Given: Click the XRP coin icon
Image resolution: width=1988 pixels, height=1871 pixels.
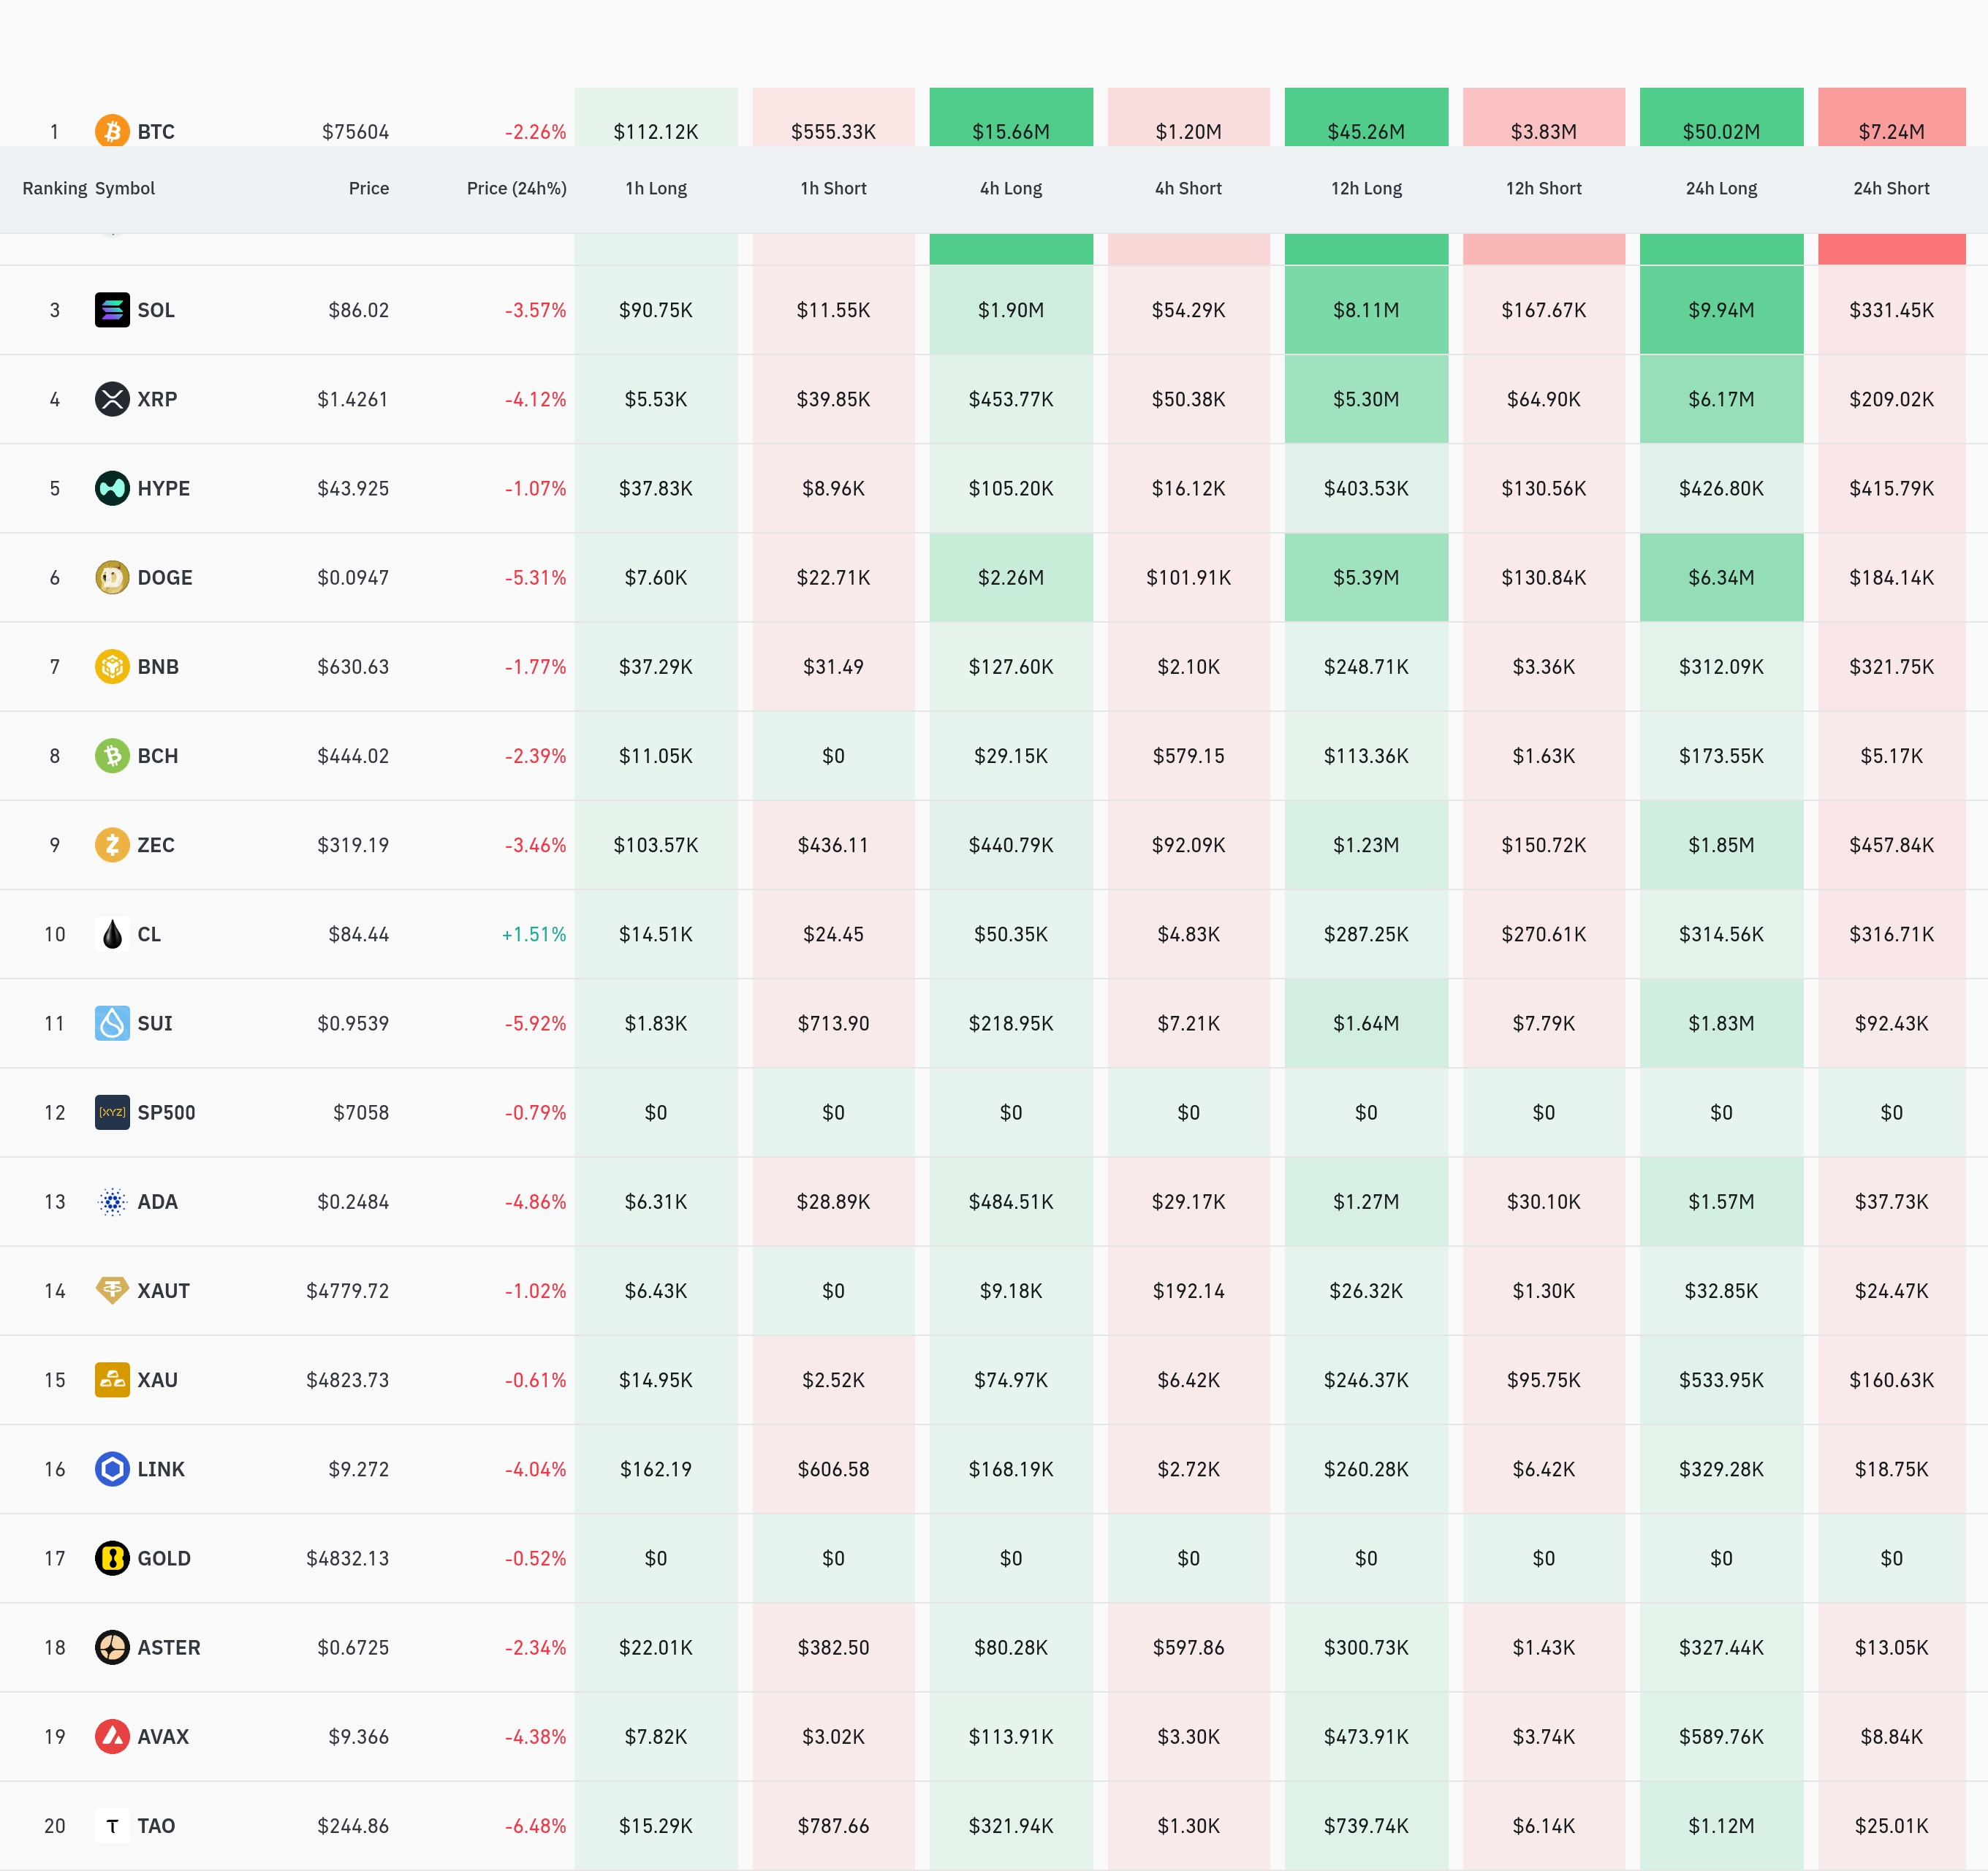Looking at the screenshot, I should pyautogui.click(x=112, y=399).
